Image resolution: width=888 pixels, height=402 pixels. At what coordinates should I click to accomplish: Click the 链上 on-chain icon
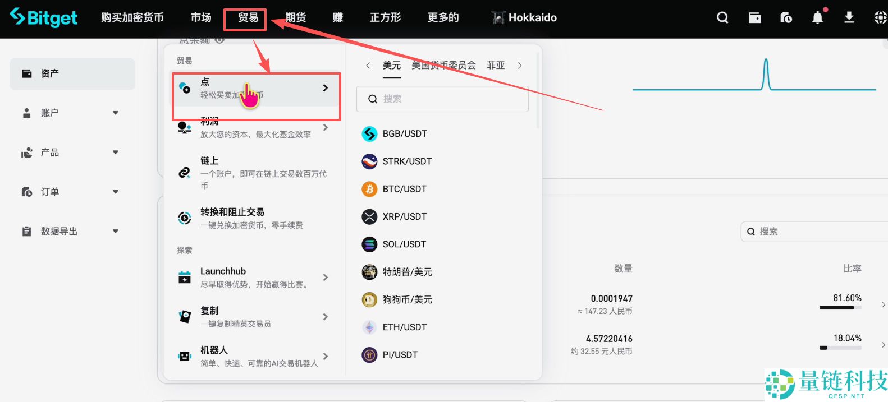[x=185, y=173]
